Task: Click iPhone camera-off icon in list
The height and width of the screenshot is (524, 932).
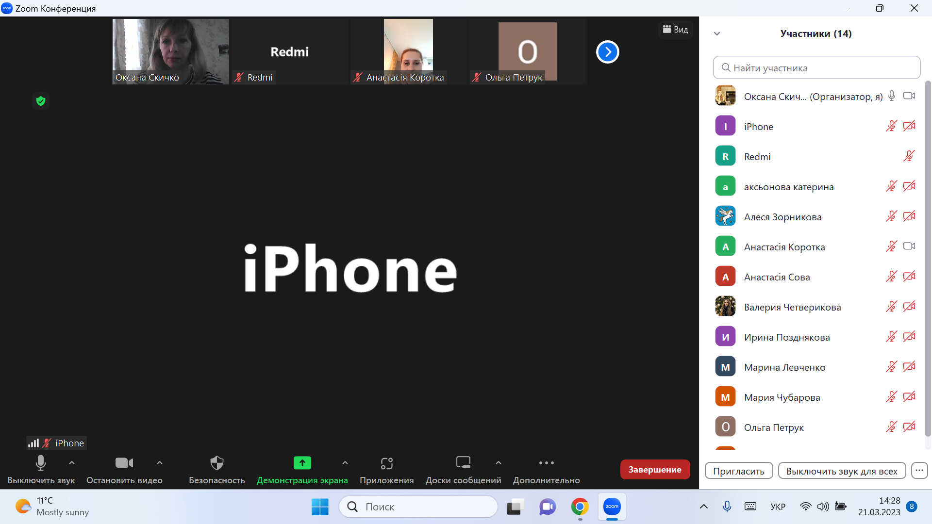Action: tap(909, 126)
